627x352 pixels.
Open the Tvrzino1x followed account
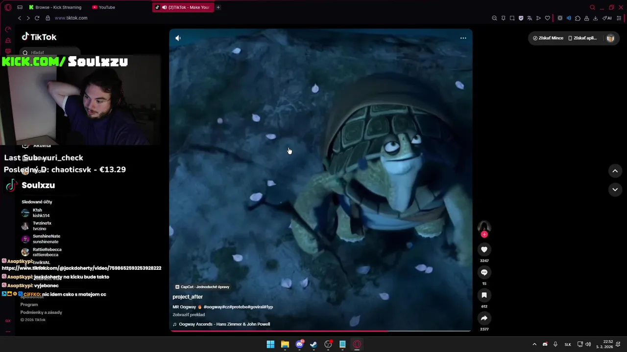[x=37, y=226]
